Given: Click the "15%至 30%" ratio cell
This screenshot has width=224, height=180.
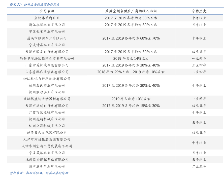Looking at the screenshot, I should [x=131, y=106].
